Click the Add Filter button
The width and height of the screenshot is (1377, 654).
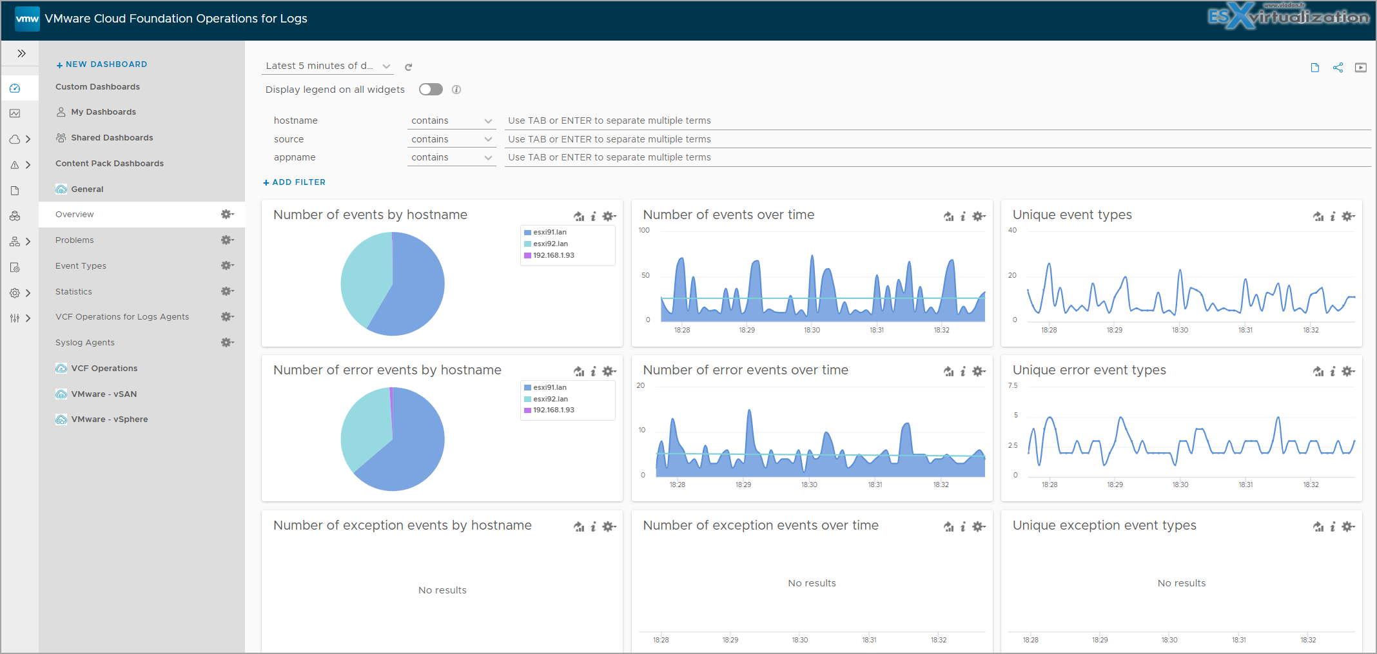click(x=295, y=182)
